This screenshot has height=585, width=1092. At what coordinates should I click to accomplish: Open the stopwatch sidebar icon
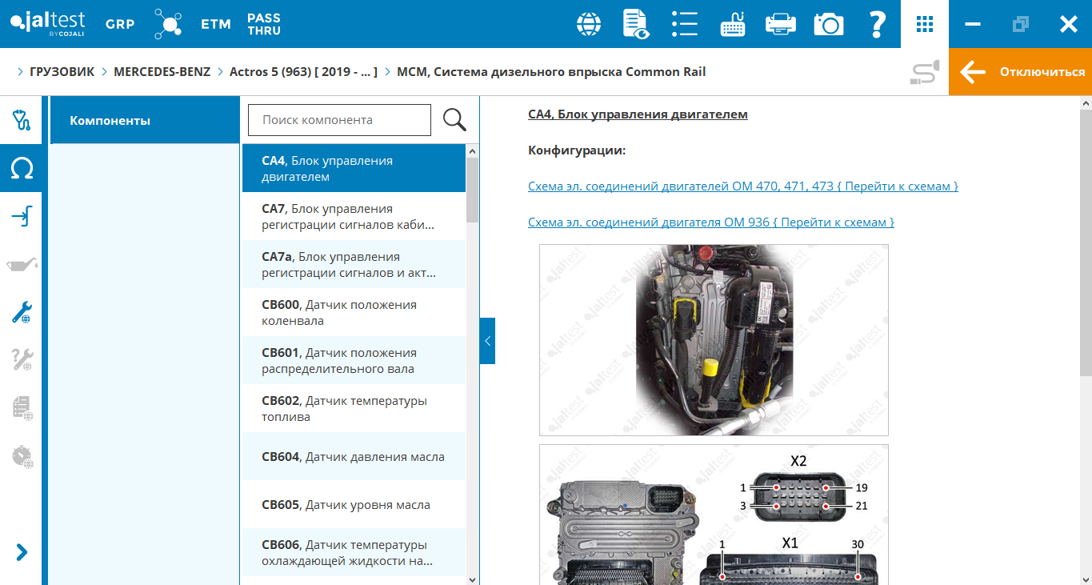(x=22, y=456)
